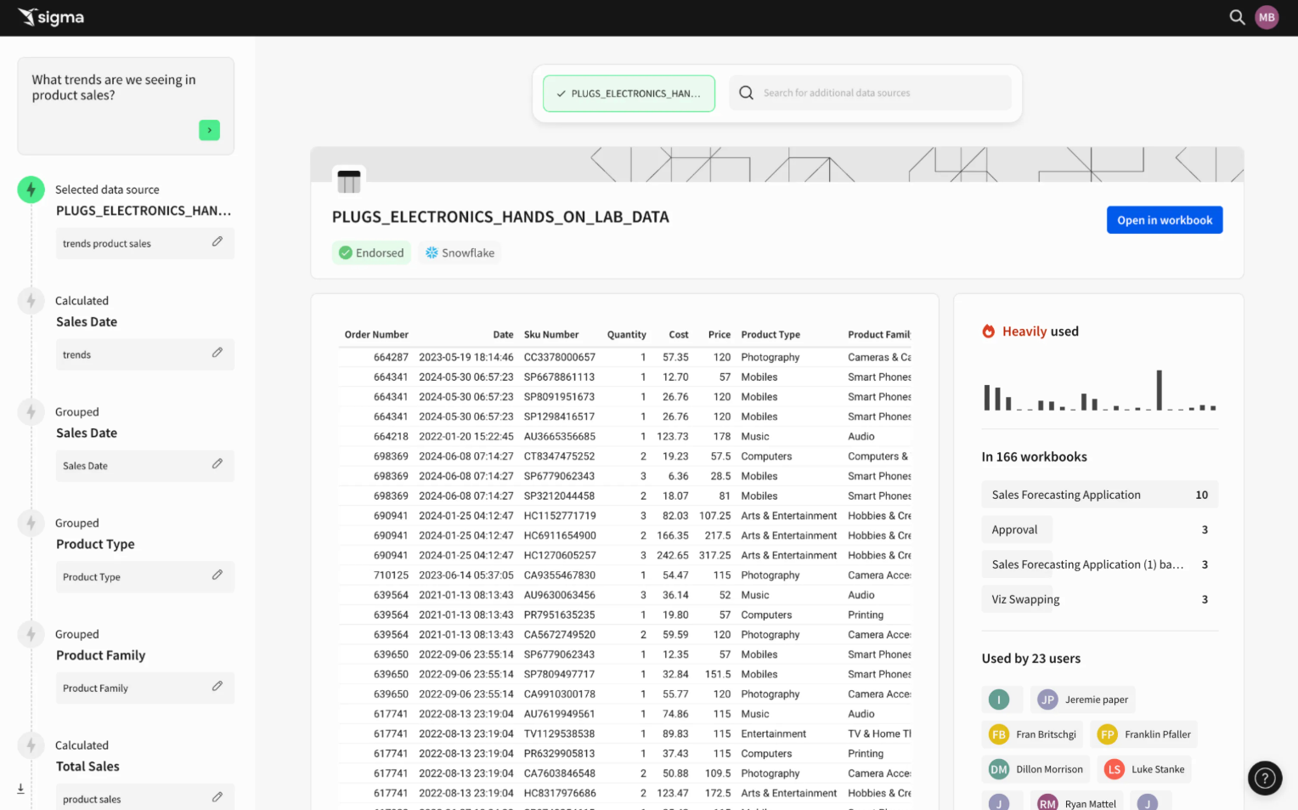Screen dimensions: 1298x810
Task: Click the Endorsed badge
Action: click(371, 253)
